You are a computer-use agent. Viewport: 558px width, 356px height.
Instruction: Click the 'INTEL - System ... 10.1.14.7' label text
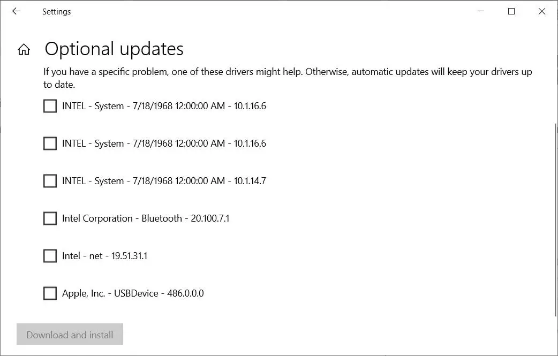coord(164,181)
